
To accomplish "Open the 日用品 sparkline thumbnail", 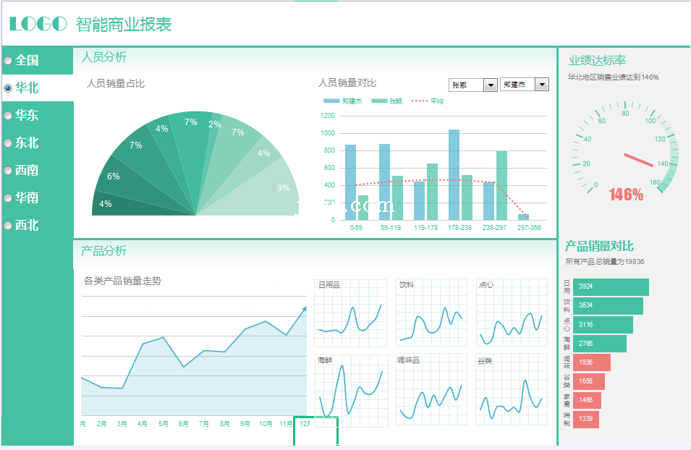I will pyautogui.click(x=351, y=313).
